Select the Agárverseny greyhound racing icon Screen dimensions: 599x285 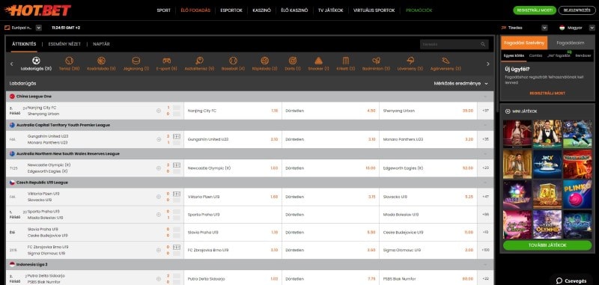tap(445, 61)
